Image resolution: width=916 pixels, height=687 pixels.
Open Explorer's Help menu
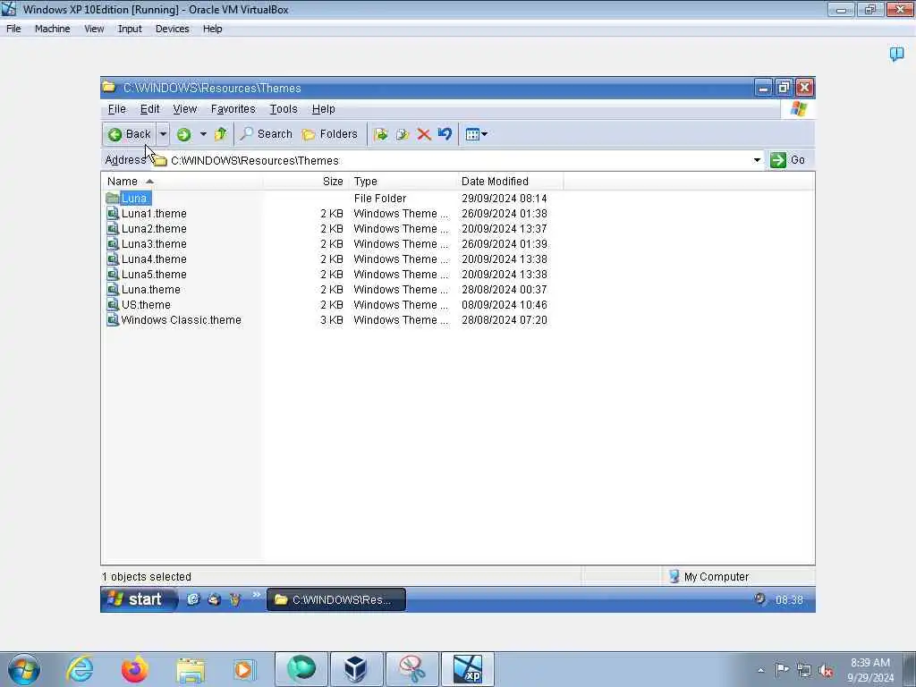point(323,109)
